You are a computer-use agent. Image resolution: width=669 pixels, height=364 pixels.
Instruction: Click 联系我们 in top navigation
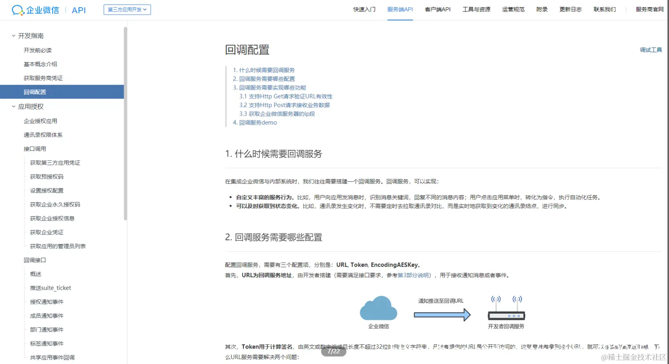604,9
